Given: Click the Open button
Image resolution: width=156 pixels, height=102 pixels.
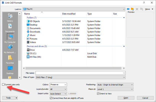Looking at the screenshot, I should (x=126, y=98).
